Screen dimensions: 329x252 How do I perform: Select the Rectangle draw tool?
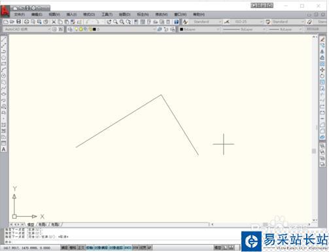4,64
